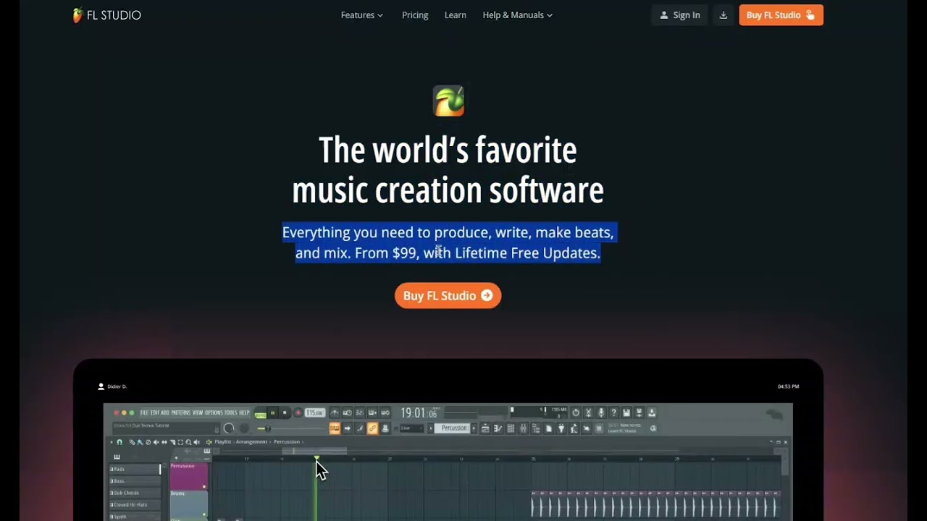The height and width of the screenshot is (521, 927).
Task: Click the master volume knob
Action: click(228, 428)
